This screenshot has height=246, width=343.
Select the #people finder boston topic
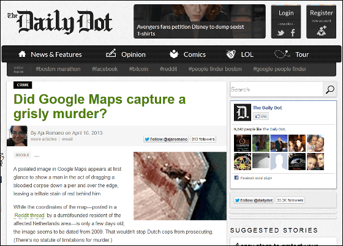[215, 69]
